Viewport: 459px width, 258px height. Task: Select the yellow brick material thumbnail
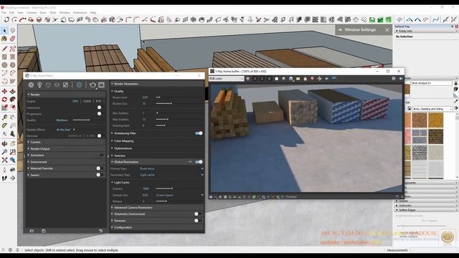click(x=435, y=120)
